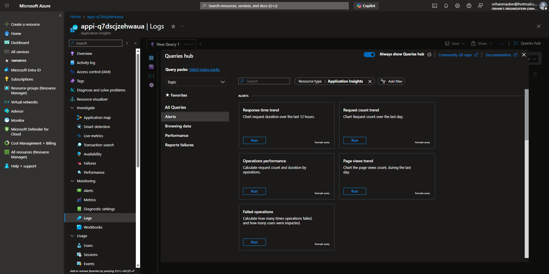
Task: Open Copilot from the top bar
Action: tap(366, 5)
